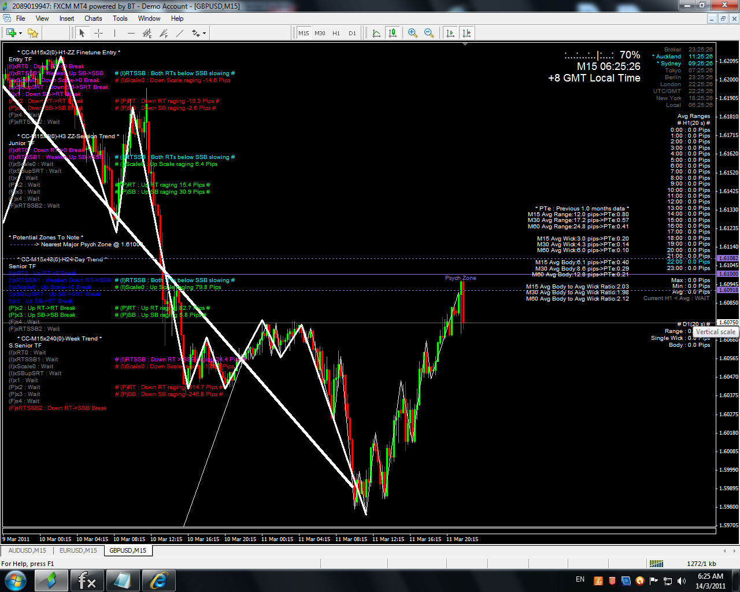Click the EN language indicator

pos(580,579)
